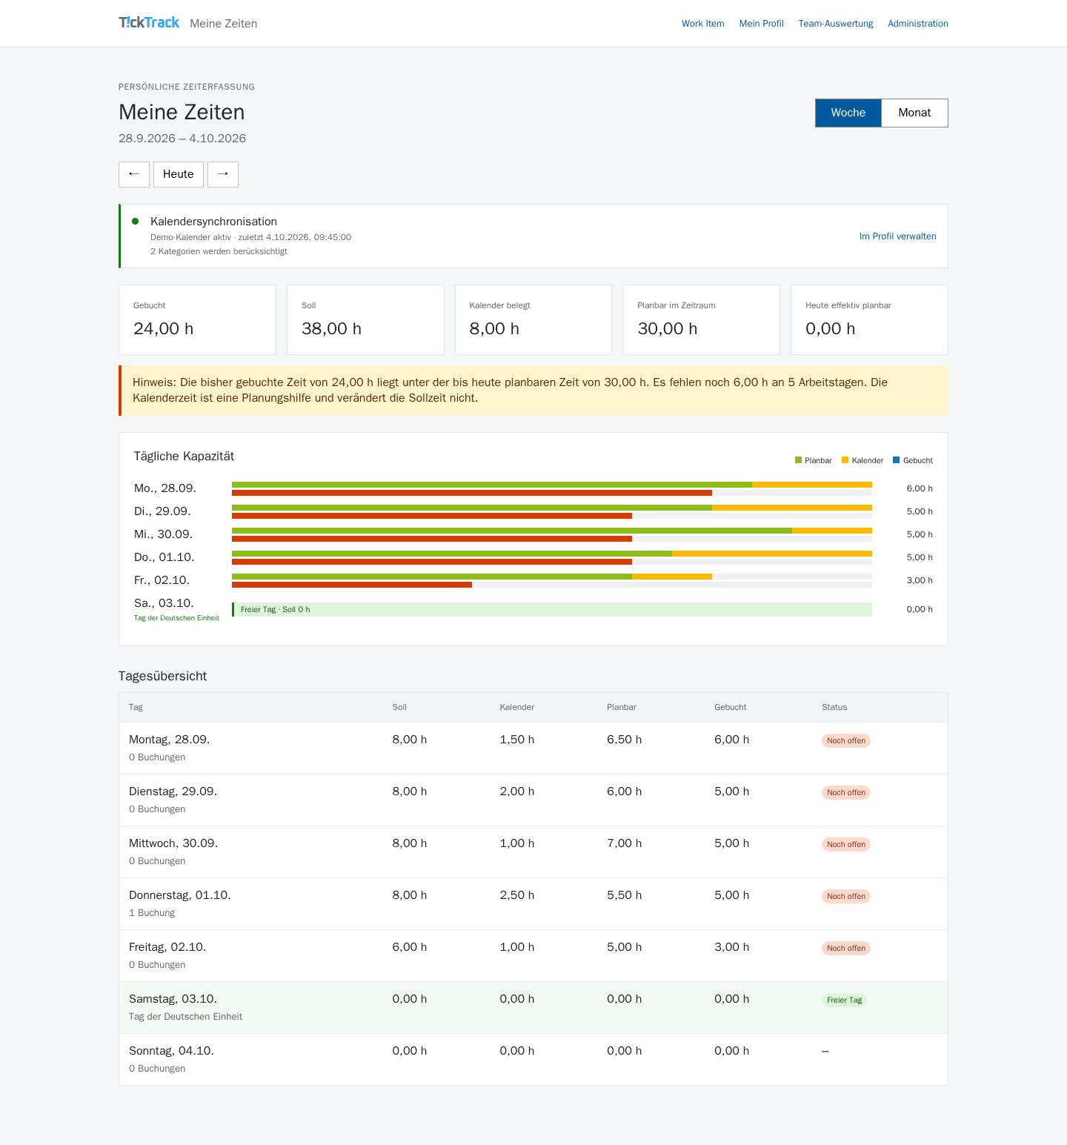
Task: Click the Gebucht 24,00 h summary card
Action: click(x=197, y=319)
